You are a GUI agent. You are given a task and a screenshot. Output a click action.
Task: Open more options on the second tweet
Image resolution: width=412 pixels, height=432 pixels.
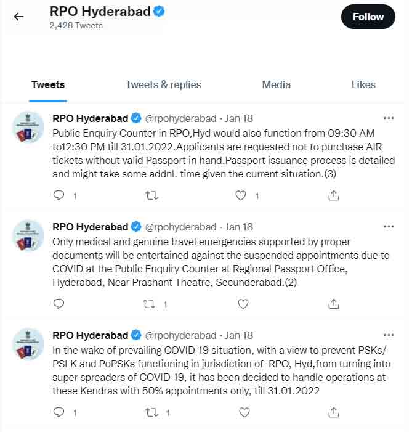tap(389, 226)
